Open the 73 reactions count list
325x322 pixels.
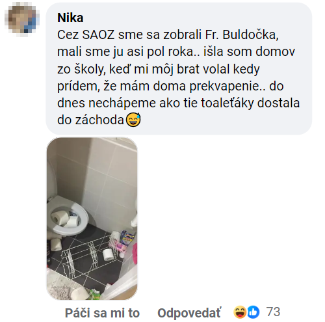(x=274, y=312)
